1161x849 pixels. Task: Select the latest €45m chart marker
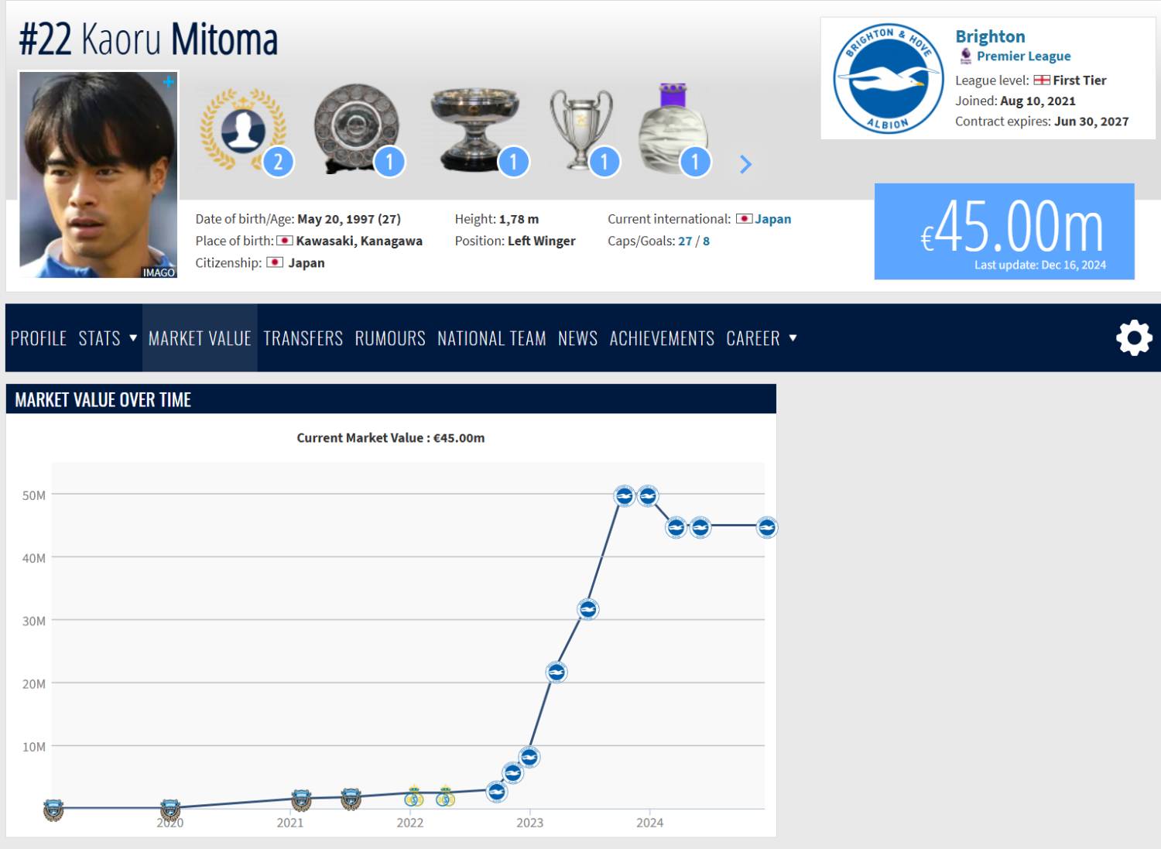pos(766,527)
